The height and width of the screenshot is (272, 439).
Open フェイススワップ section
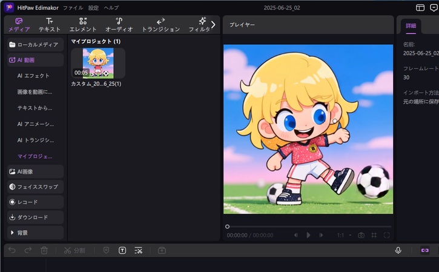[35, 187]
